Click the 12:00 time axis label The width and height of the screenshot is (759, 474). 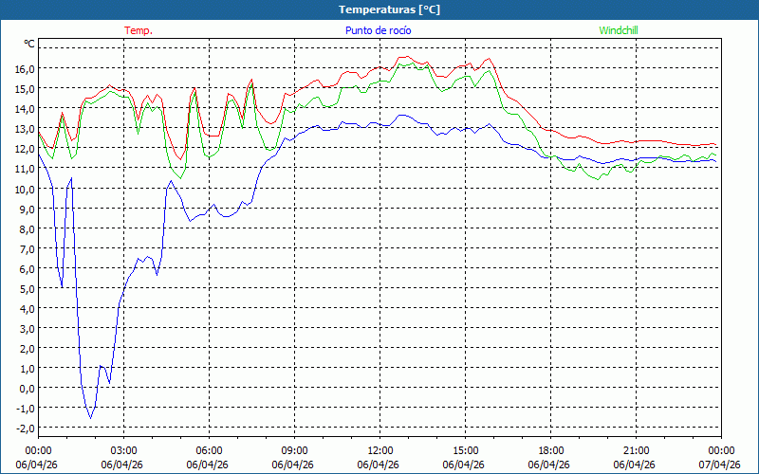click(379, 450)
